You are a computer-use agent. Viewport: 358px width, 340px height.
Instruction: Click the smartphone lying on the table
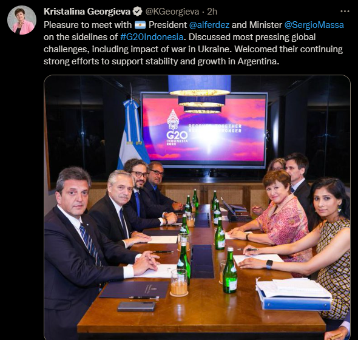click(x=137, y=306)
